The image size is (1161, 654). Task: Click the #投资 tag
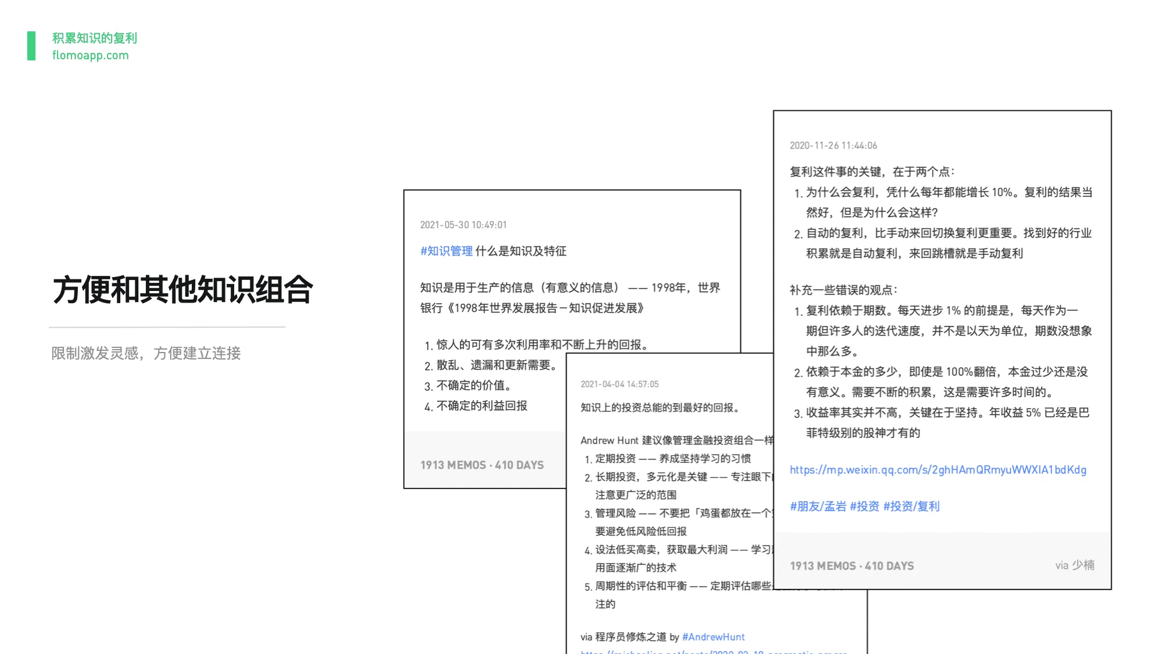click(x=864, y=506)
